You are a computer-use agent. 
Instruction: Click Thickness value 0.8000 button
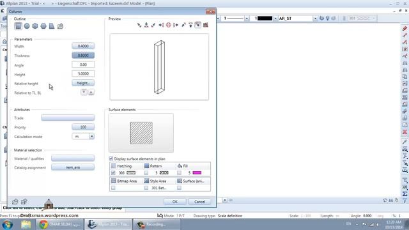pos(83,56)
